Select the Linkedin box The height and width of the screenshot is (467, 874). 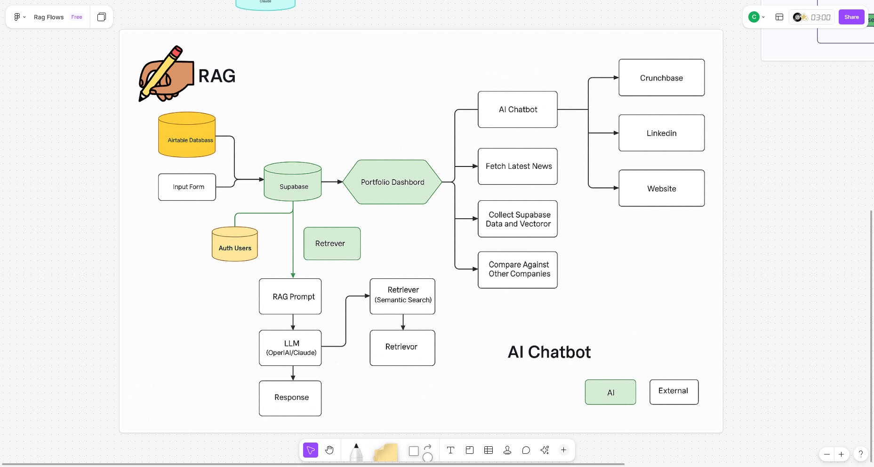click(x=662, y=133)
